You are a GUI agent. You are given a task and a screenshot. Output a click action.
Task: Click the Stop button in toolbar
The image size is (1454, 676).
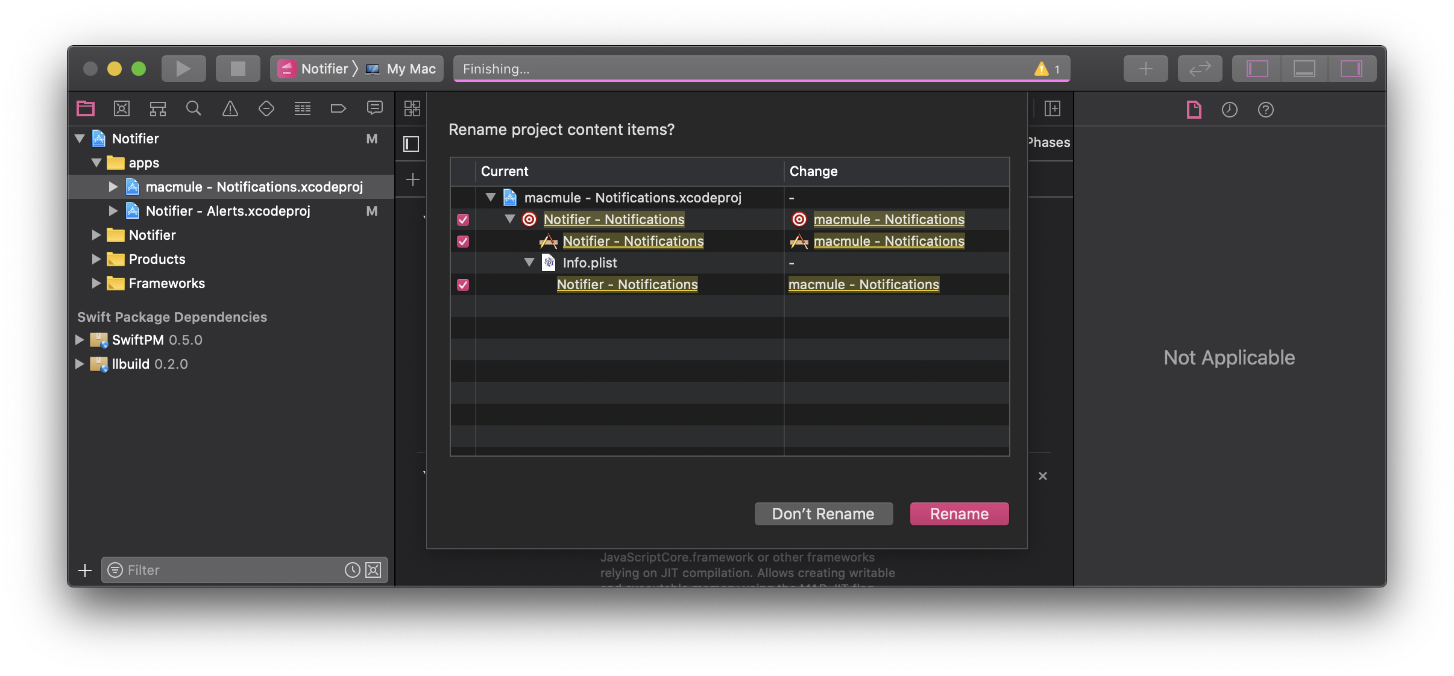pyautogui.click(x=238, y=69)
